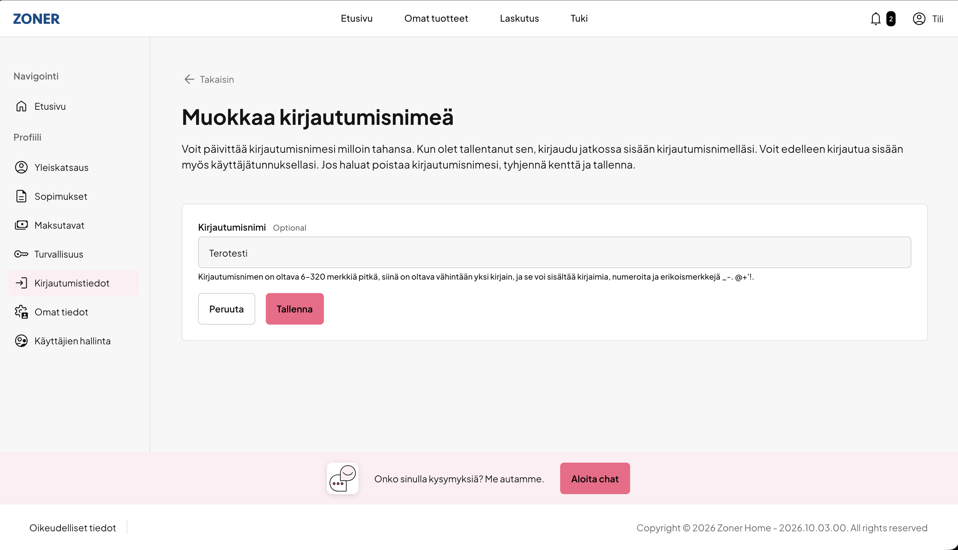The image size is (958, 550).
Task: Open notifications bell icon
Action: [x=875, y=18]
